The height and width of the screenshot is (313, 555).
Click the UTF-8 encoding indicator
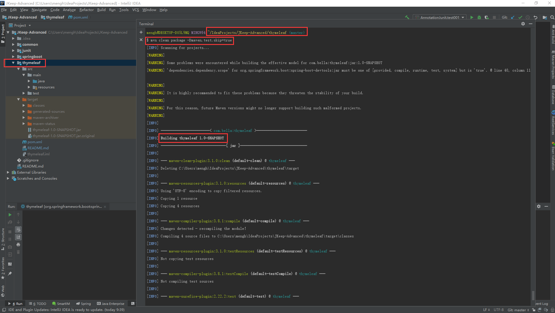tap(499, 310)
